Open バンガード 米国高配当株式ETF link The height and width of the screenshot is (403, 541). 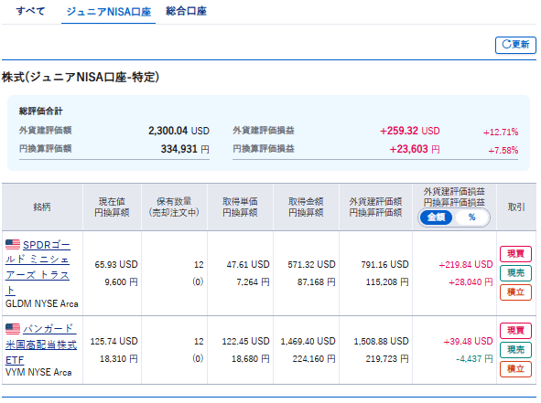[x=41, y=345]
